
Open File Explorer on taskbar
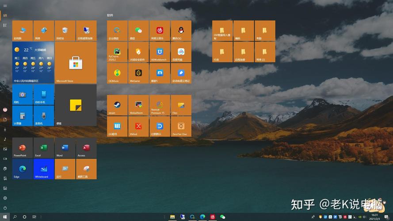(x=172, y=217)
